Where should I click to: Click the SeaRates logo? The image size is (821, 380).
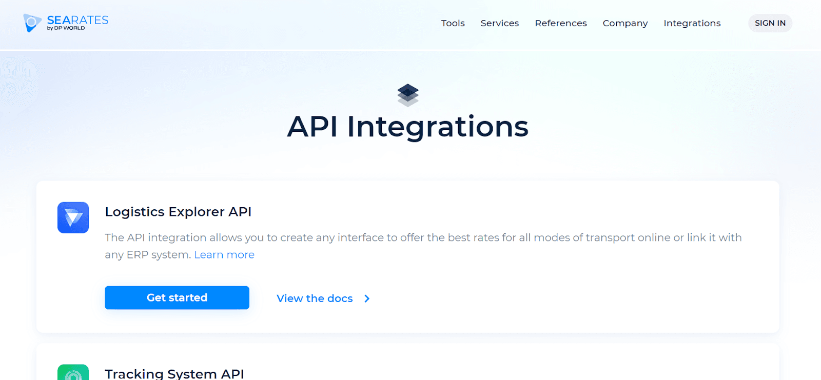pyautogui.click(x=66, y=23)
